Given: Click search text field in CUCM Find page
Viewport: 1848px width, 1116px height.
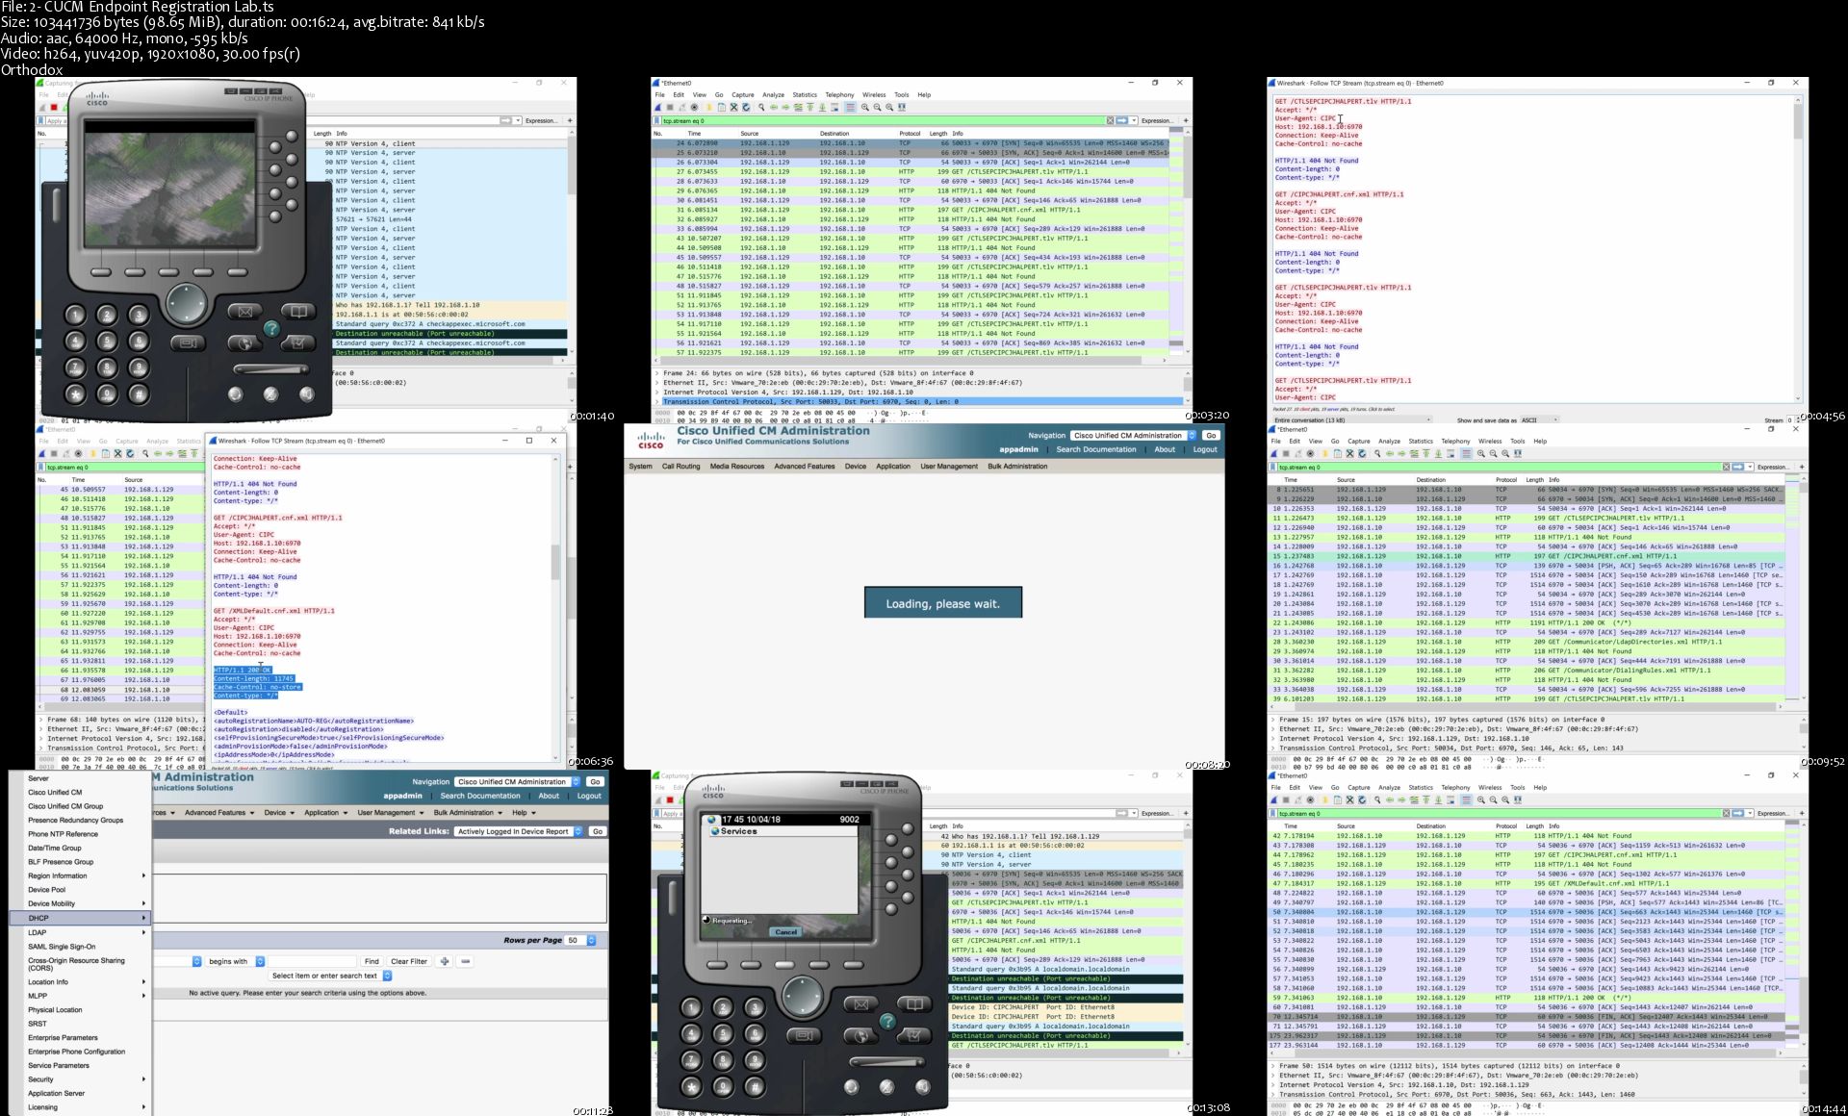Looking at the screenshot, I should tap(311, 961).
